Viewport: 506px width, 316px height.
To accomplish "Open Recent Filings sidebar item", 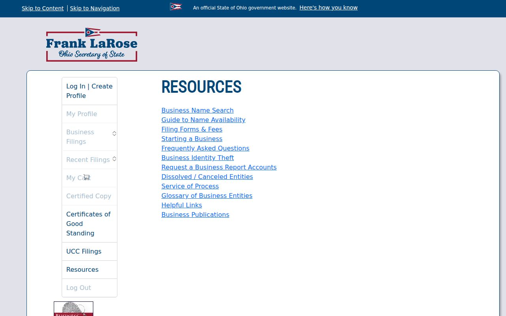I will (89, 160).
